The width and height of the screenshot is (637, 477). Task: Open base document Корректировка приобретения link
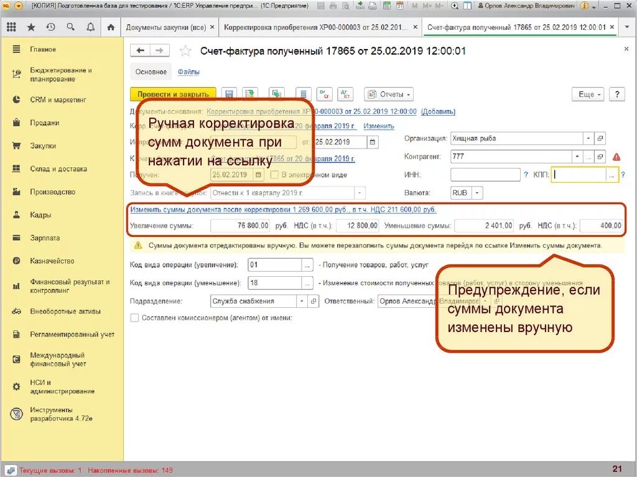312,111
